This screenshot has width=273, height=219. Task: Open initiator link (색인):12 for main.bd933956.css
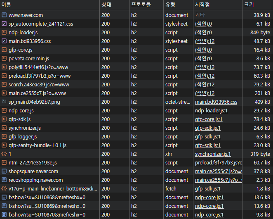point(205,41)
